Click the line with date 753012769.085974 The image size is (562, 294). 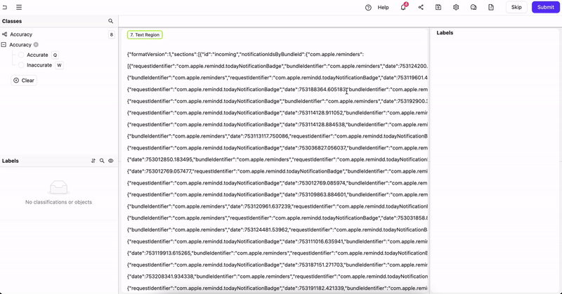tap(277, 183)
